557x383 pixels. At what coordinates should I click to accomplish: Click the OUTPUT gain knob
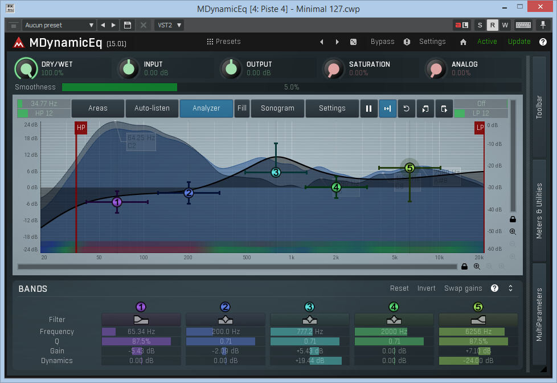click(x=231, y=68)
